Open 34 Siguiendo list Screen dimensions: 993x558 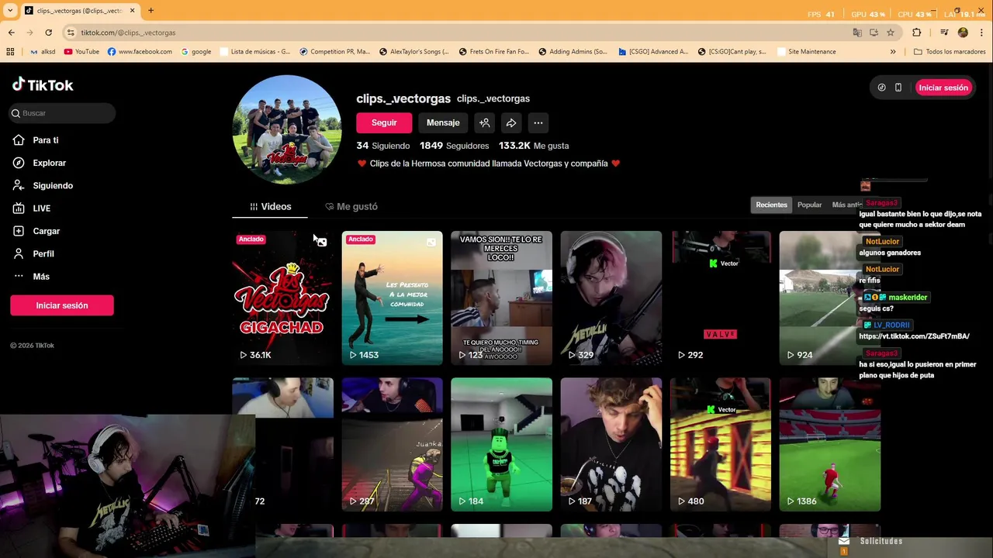point(383,146)
